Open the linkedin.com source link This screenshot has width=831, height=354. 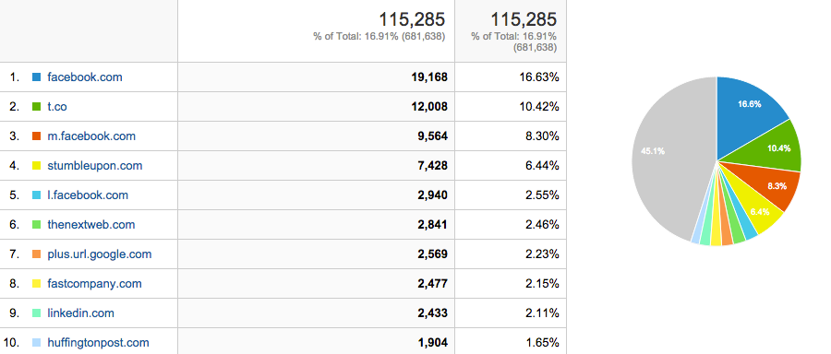80,313
